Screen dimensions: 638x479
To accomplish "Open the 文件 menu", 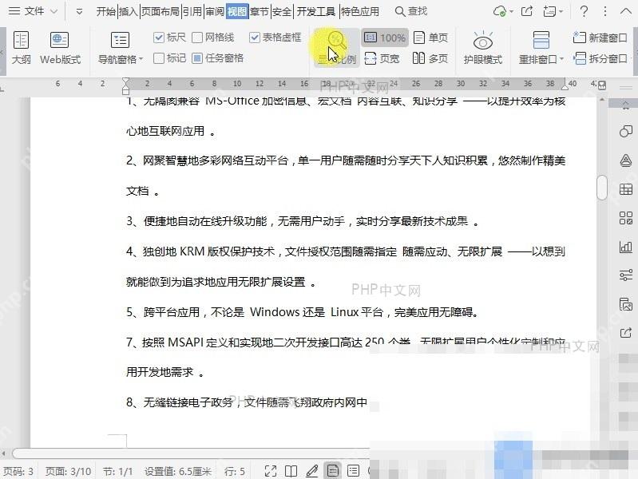I will point(26,11).
